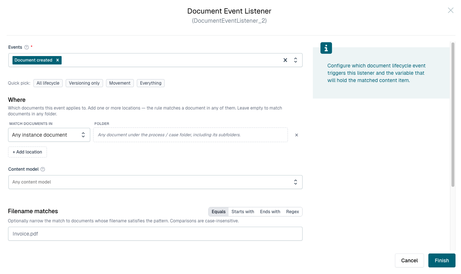Pick the All lifecycle quick option
Viewport: 461px width, 274px height.
tap(48, 83)
